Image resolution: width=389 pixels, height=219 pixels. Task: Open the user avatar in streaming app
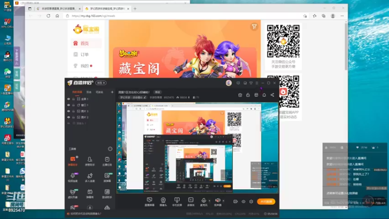(229, 83)
